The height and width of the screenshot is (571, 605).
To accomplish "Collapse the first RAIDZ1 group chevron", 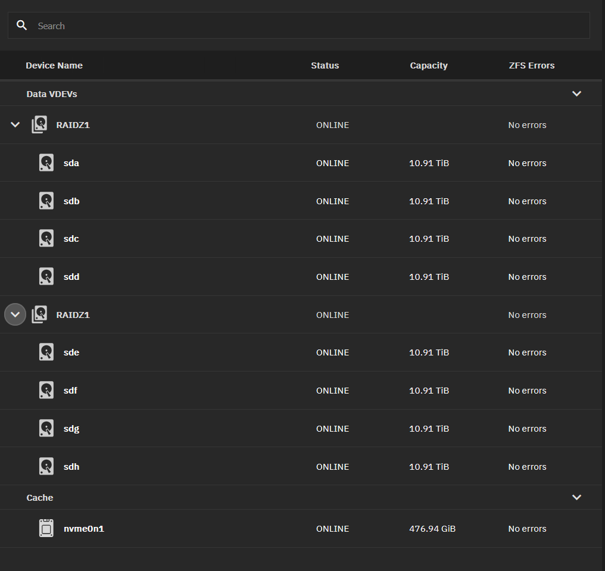I will tap(15, 124).
